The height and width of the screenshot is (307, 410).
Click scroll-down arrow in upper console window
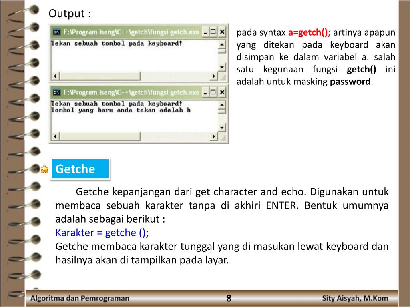222,67
